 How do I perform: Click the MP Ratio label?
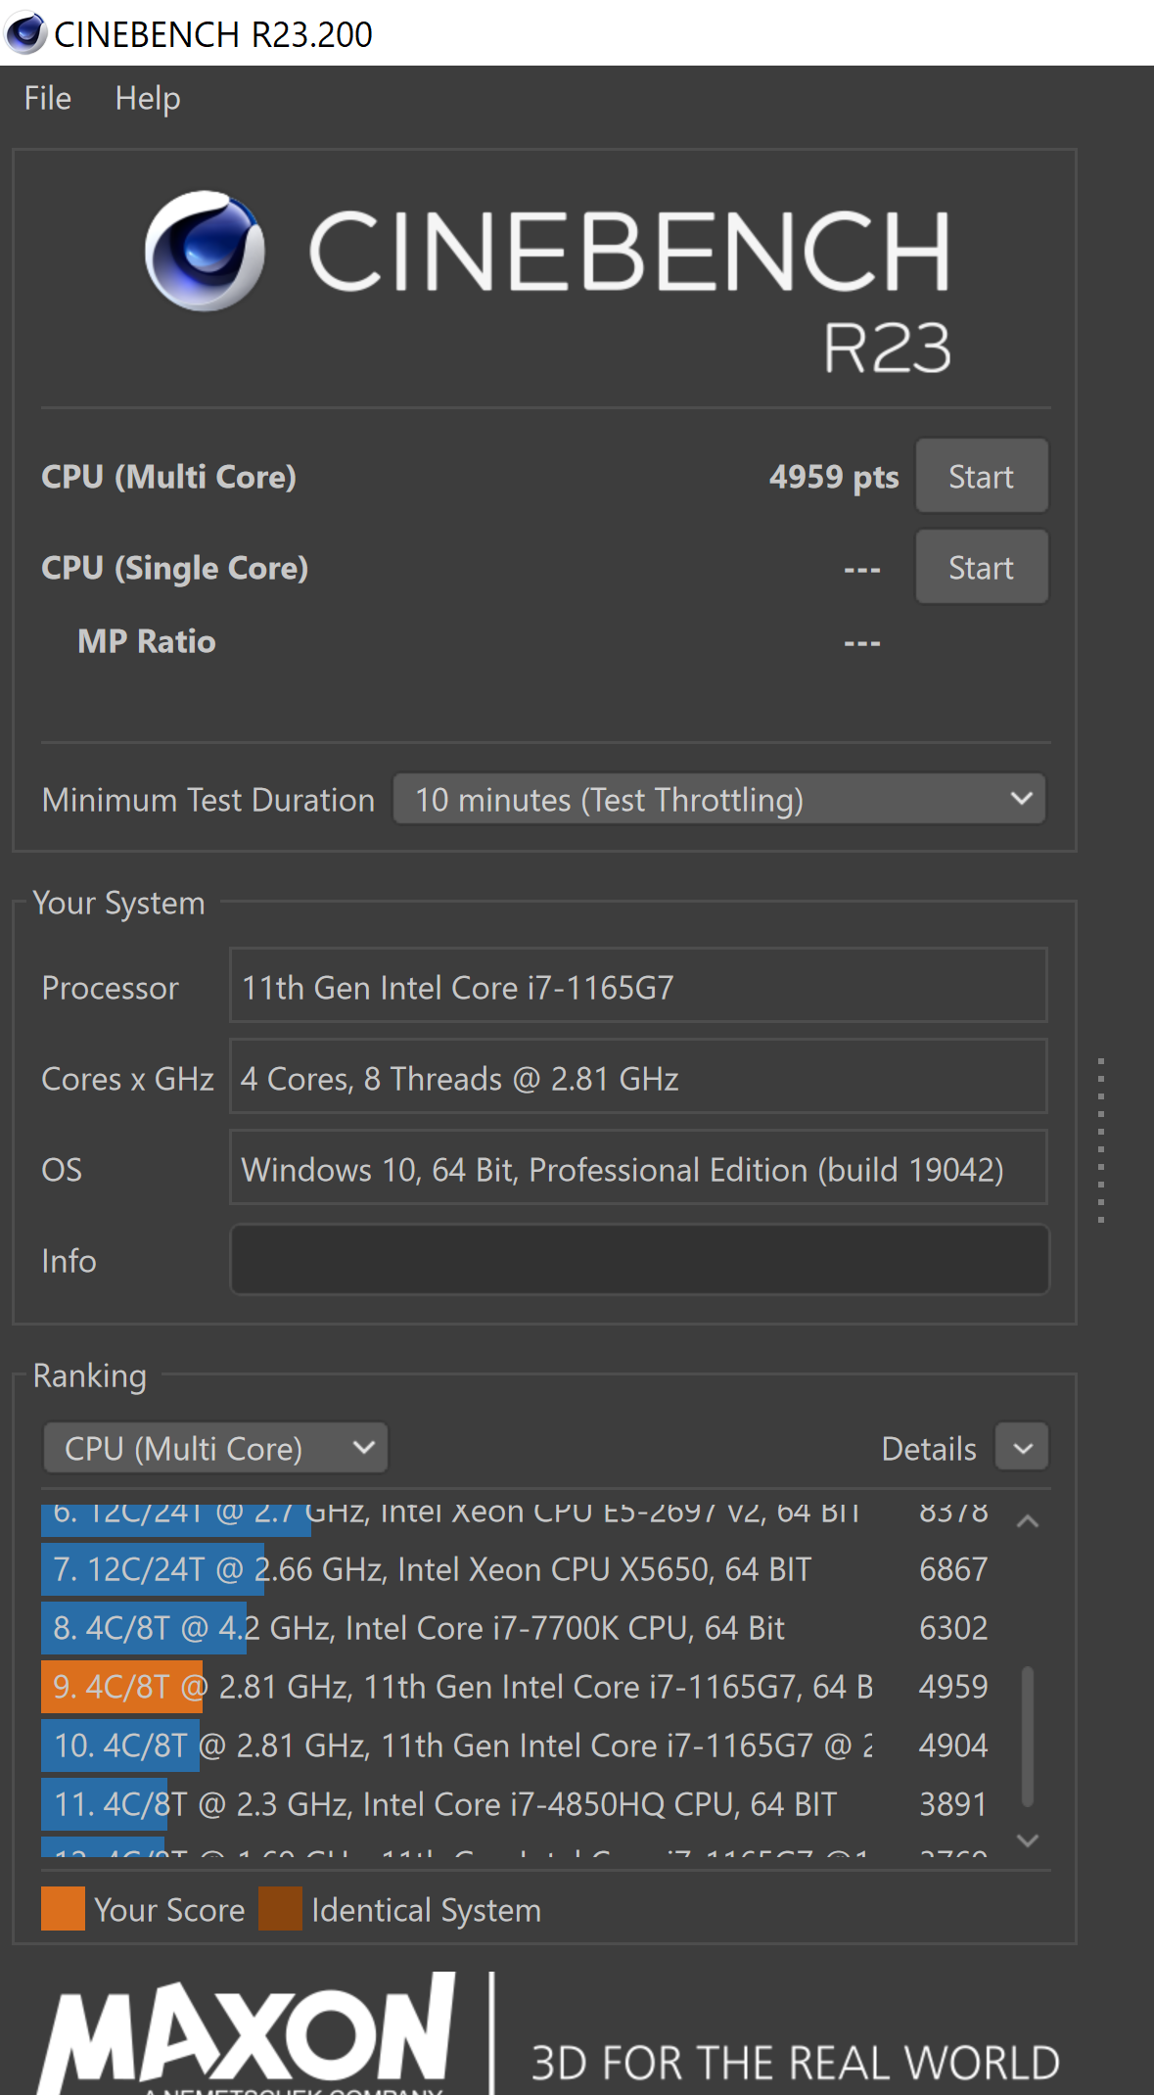point(147,641)
